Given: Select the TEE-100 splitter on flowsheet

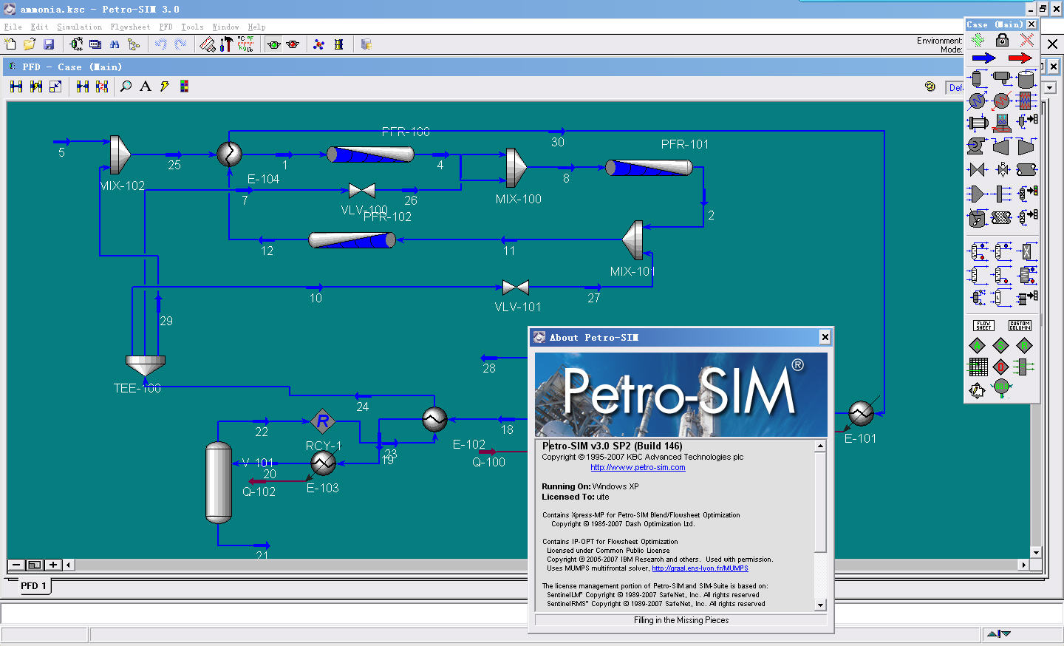Looking at the screenshot, I should pos(145,366).
